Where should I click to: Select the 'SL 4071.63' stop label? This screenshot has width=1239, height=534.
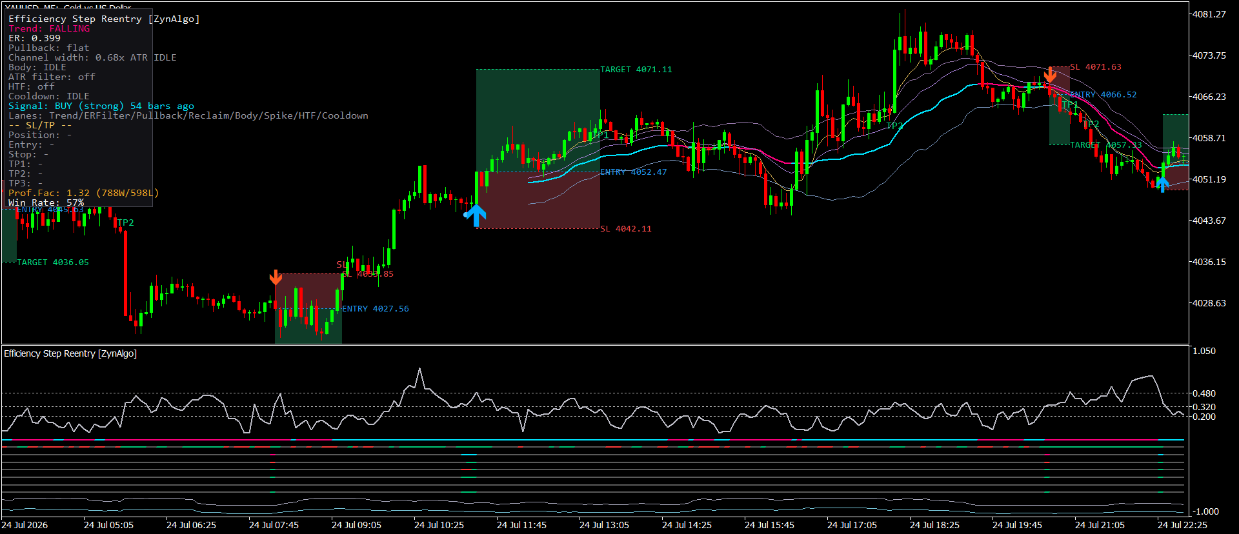click(x=1096, y=67)
